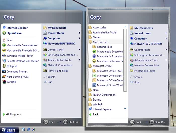Screen dimensions: 176x133
Task: Open Set Program Access in left menu
Action: [61, 55]
